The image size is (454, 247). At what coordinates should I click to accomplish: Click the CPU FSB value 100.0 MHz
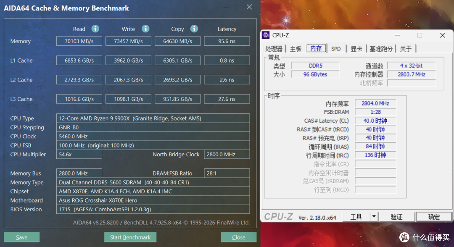coord(153,145)
